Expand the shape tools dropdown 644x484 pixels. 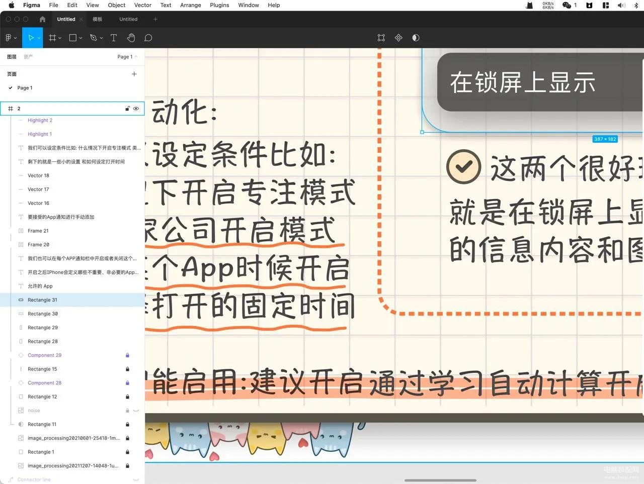click(80, 38)
